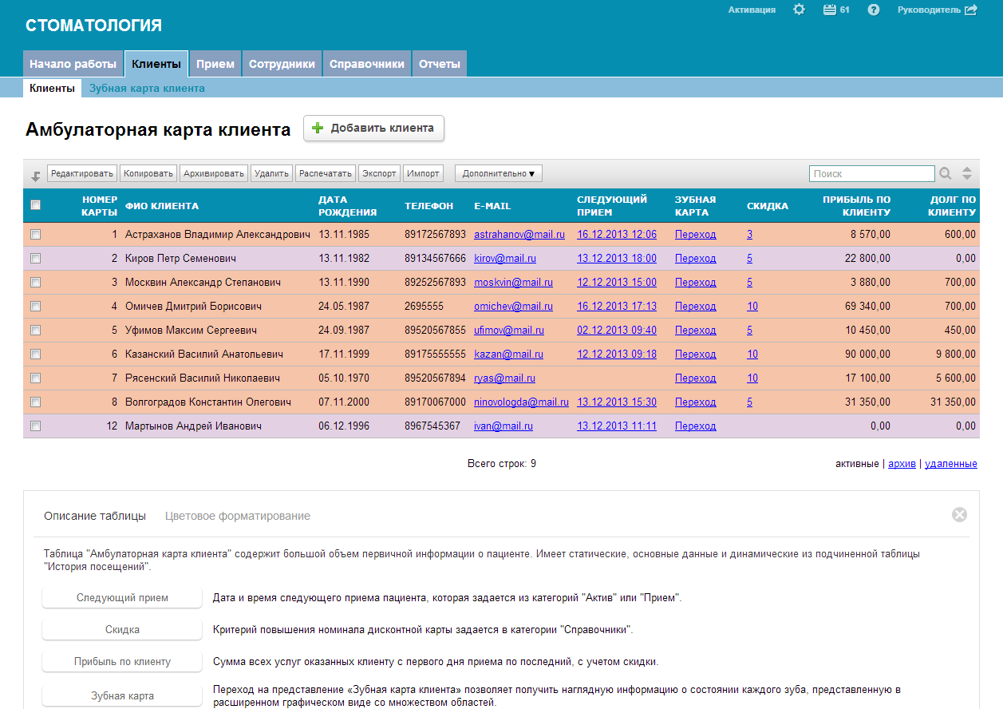Toggle the select-all checkbox in table header
This screenshot has width=1003, height=709.
(x=35, y=205)
